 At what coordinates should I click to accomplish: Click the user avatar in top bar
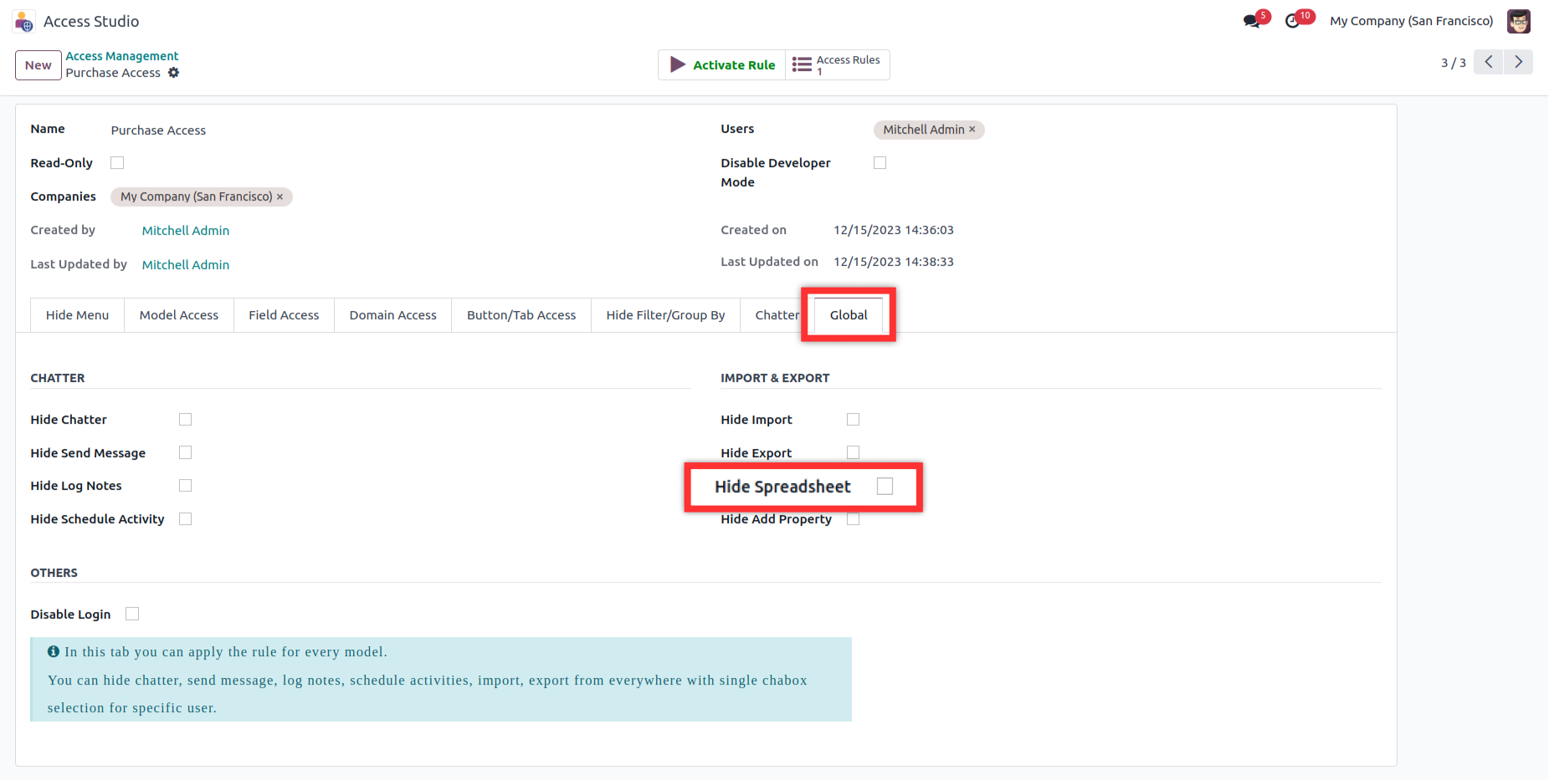pyautogui.click(x=1518, y=21)
